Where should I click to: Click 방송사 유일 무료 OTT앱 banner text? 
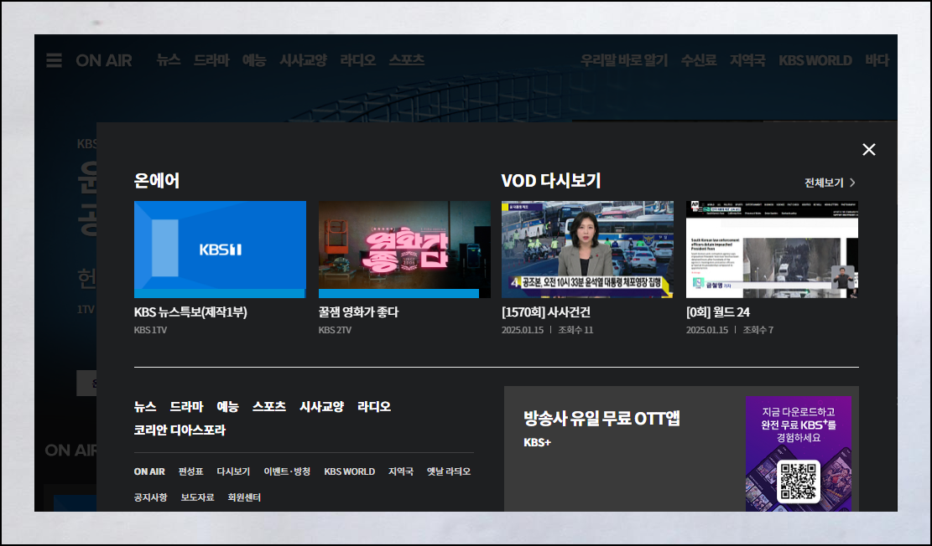[x=601, y=419]
